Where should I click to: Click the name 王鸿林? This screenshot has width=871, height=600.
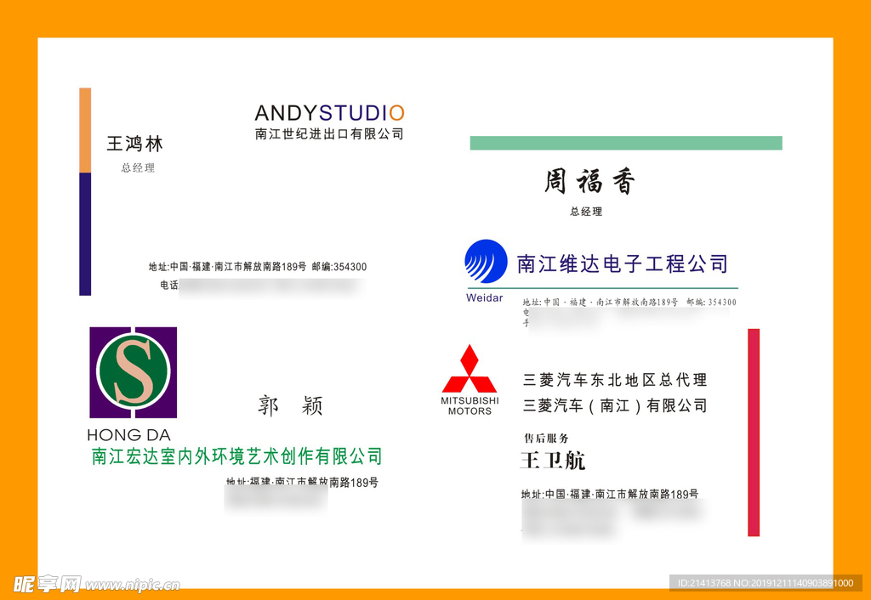click(134, 144)
